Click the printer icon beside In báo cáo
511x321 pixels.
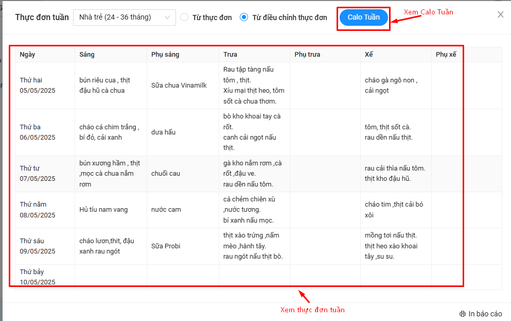[x=463, y=314]
